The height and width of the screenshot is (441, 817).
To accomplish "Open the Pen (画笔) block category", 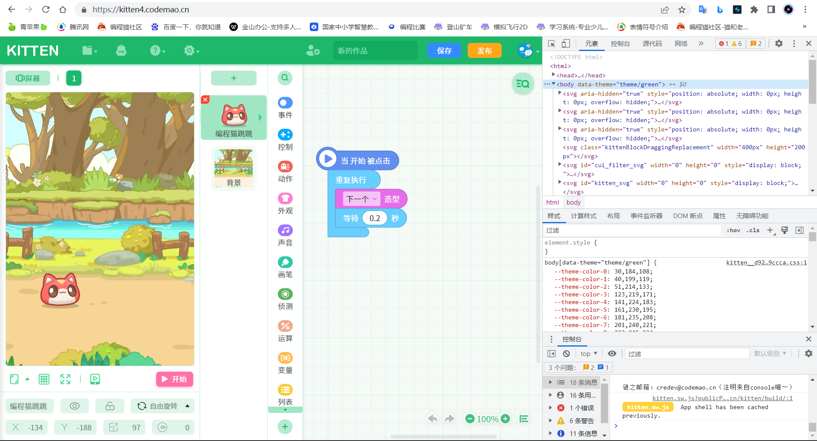I will (285, 267).
